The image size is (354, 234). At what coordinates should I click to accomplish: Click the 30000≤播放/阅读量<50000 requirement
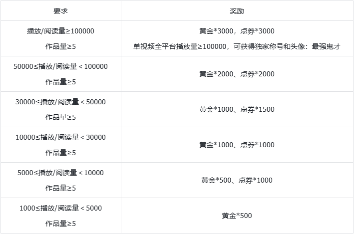(60, 102)
